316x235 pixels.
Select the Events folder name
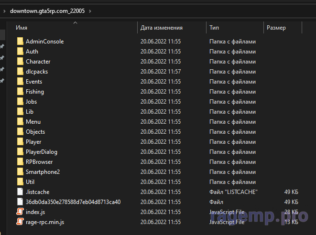coord(34,82)
